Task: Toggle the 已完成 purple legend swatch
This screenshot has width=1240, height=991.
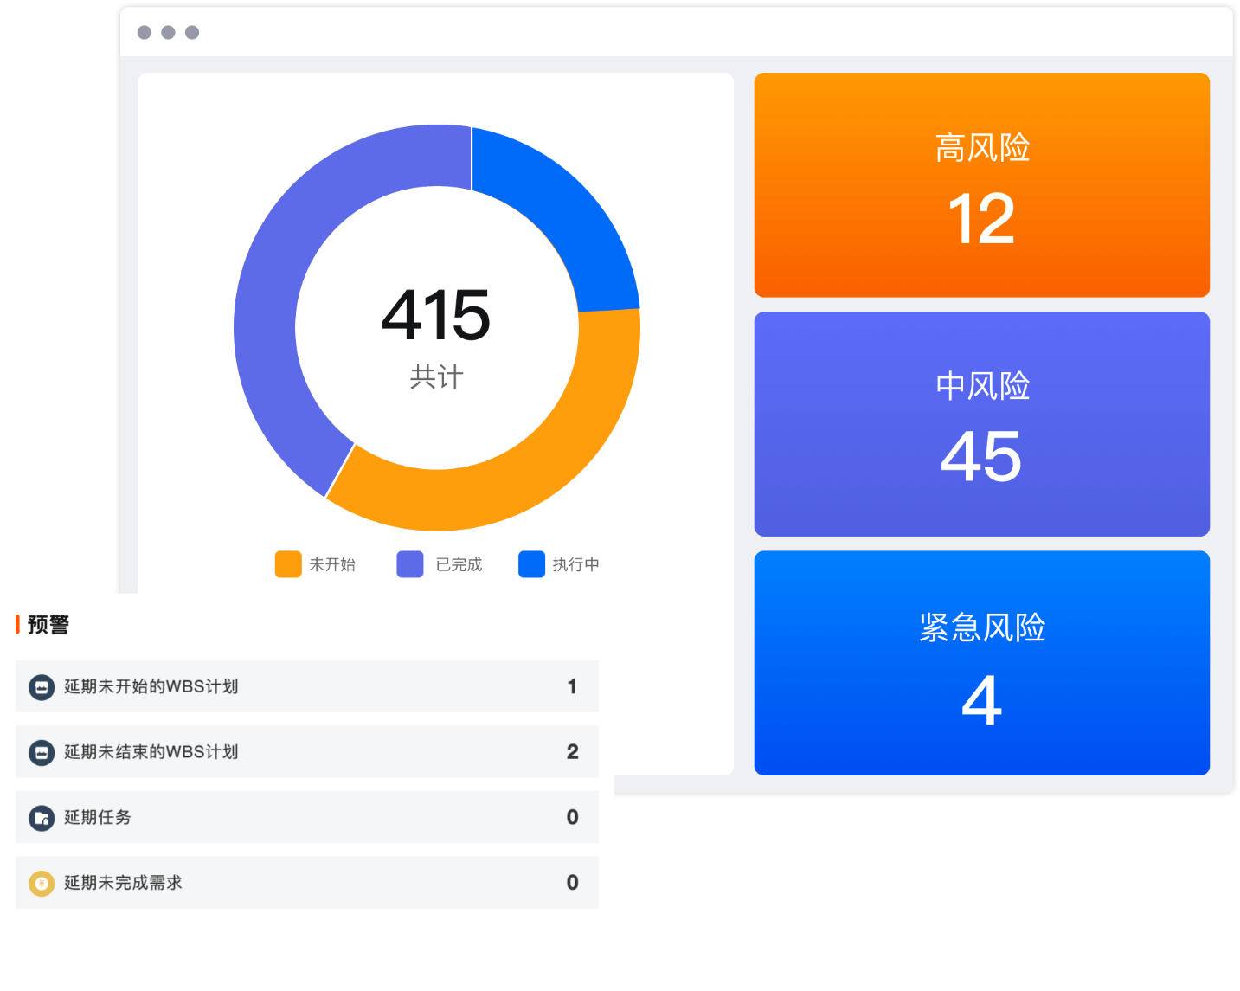Action: tap(410, 564)
